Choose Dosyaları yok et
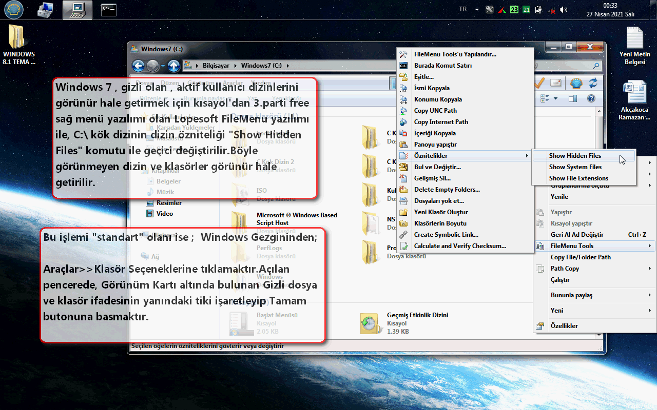Image resolution: width=657 pixels, height=410 pixels. [x=465, y=201]
